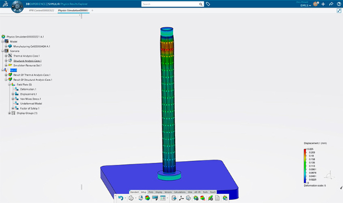Click into the top Search field

170,4
